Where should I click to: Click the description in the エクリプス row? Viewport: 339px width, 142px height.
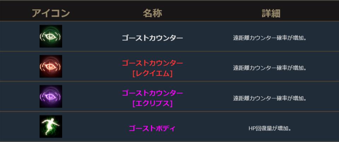pyautogui.click(x=269, y=98)
